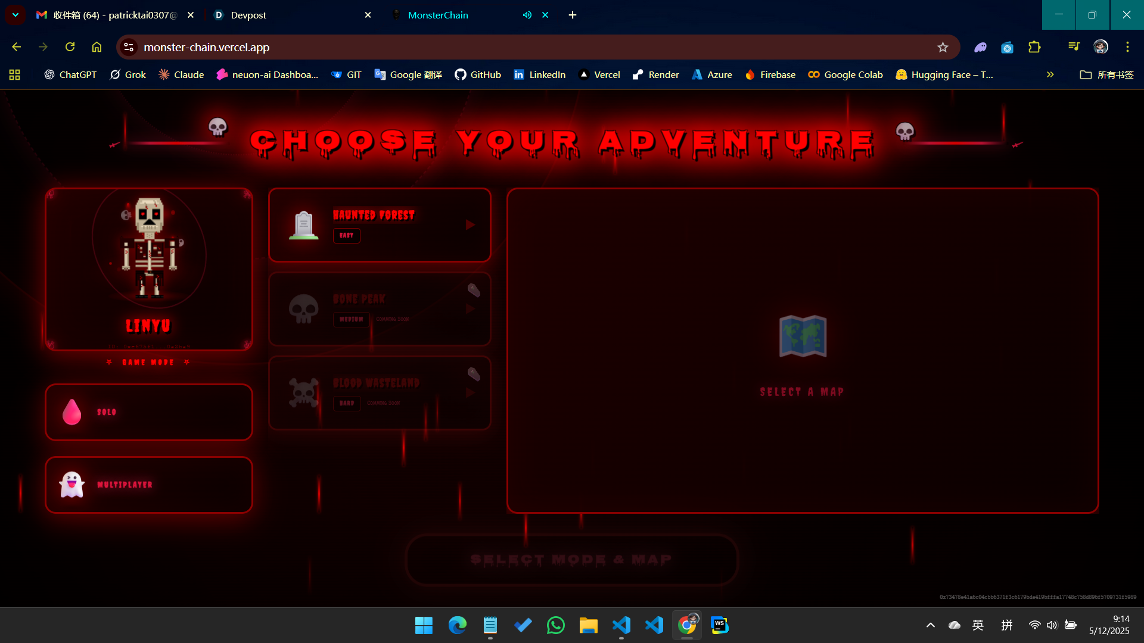Bookmark this page with star icon
The width and height of the screenshot is (1144, 643).
pyautogui.click(x=943, y=47)
